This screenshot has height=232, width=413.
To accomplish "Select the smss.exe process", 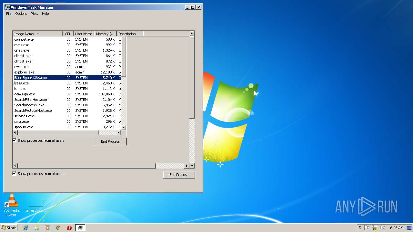I will point(67,121).
